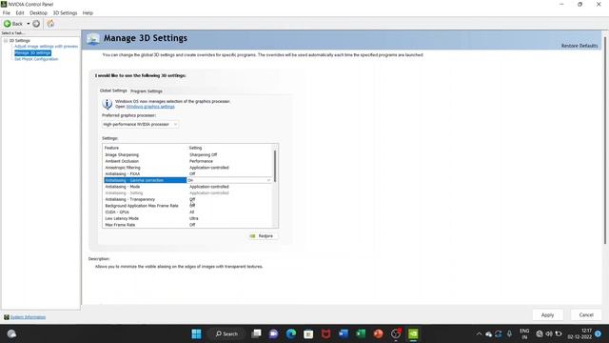Screen dimensions: 609x343
Task: Open Microsoft Edge from taskbar
Action: click(291, 333)
